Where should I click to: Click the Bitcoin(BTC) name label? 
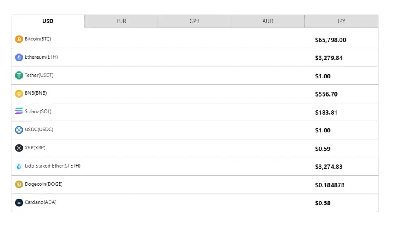[x=38, y=39]
